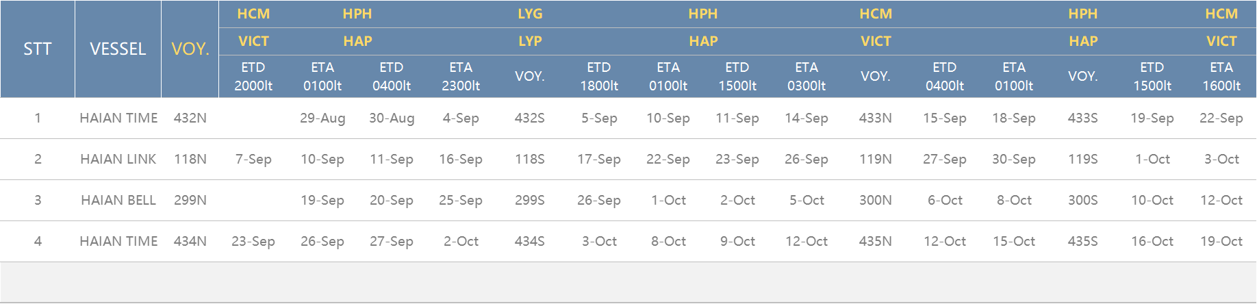Click the yellow VOY. header cell
The width and height of the screenshot is (1257, 304).
(190, 49)
